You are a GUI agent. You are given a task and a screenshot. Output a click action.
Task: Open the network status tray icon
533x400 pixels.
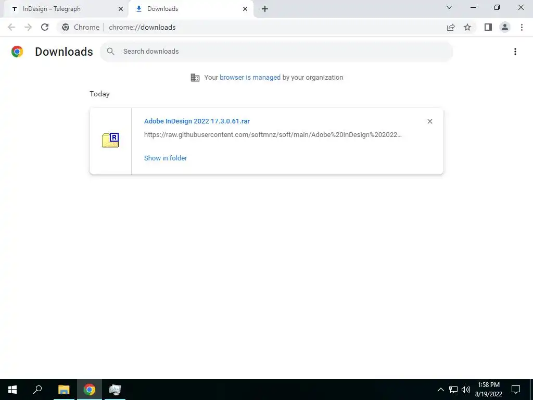[x=453, y=390]
